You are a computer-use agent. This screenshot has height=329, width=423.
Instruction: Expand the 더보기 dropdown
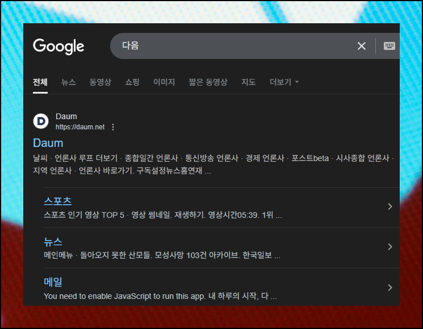284,82
